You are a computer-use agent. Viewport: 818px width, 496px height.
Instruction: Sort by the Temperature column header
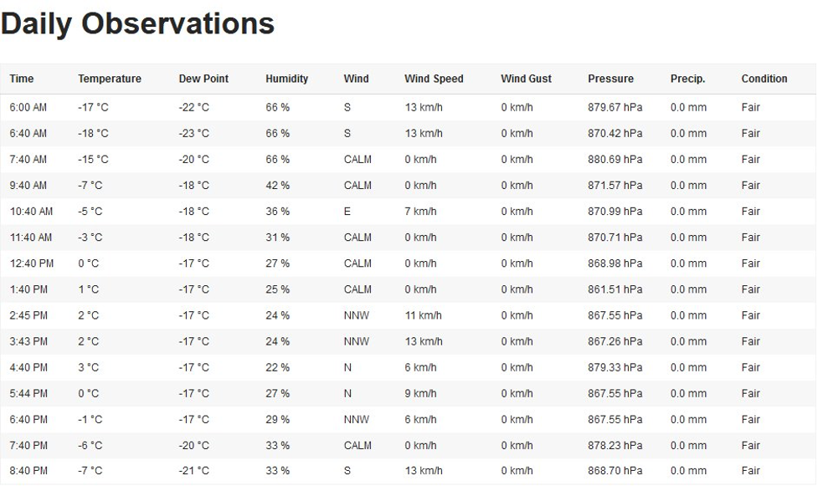click(x=110, y=79)
